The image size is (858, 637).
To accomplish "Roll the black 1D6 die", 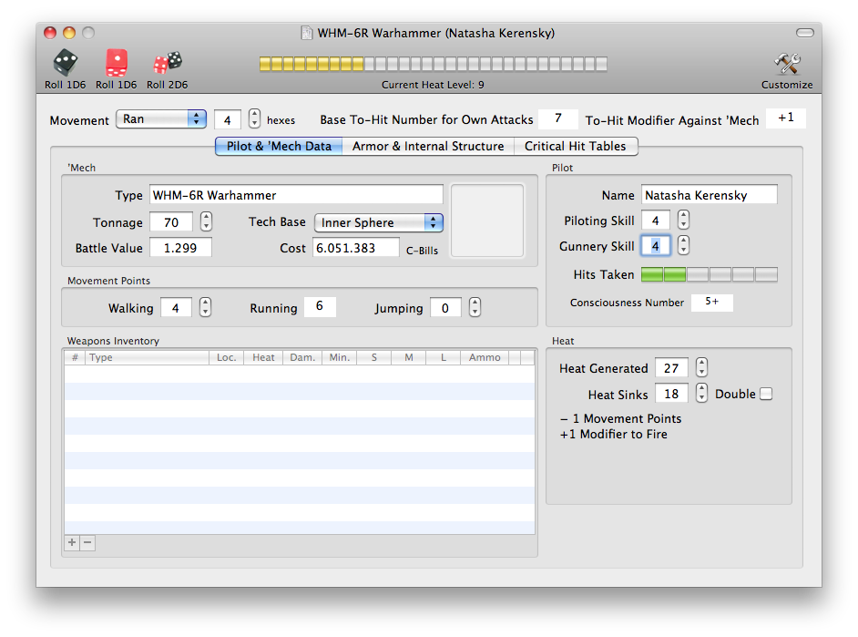I will tap(65, 69).
